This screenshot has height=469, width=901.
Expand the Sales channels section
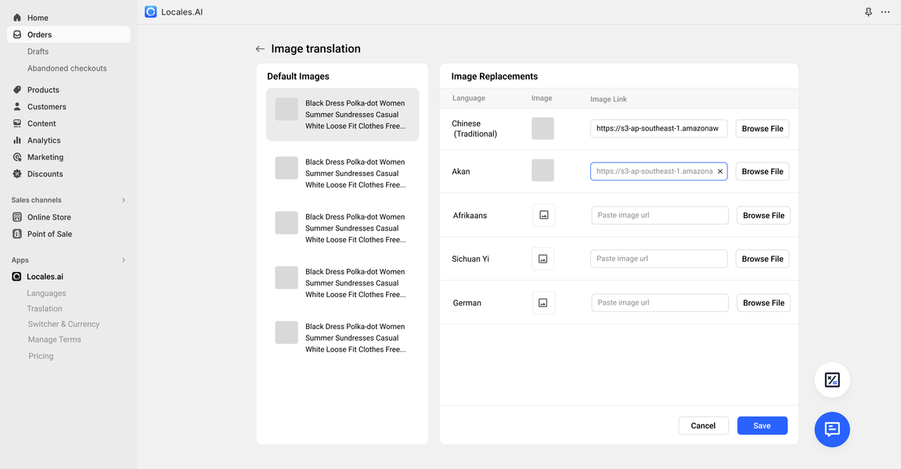click(x=124, y=200)
